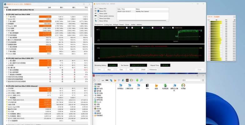Switch to the Powers tab
245x125 pixels.
click(x=122, y=24)
